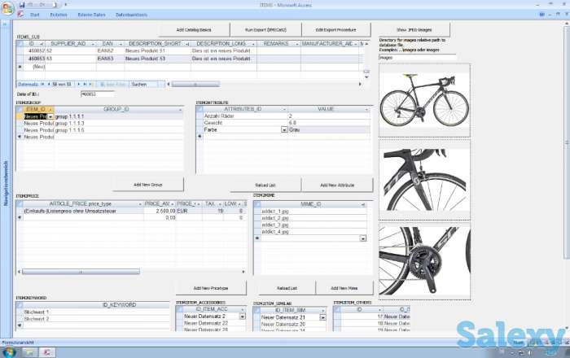This screenshot has width=570, height=358.
Task: Expand the Farbe attribute combo box
Action: 284,129
